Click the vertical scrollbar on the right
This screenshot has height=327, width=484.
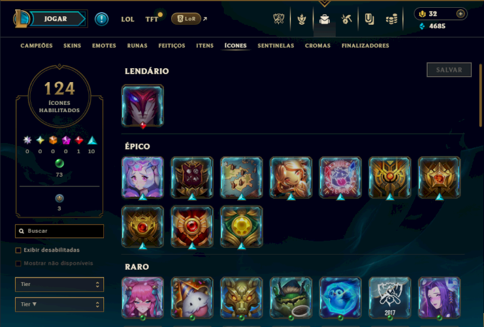(480, 95)
